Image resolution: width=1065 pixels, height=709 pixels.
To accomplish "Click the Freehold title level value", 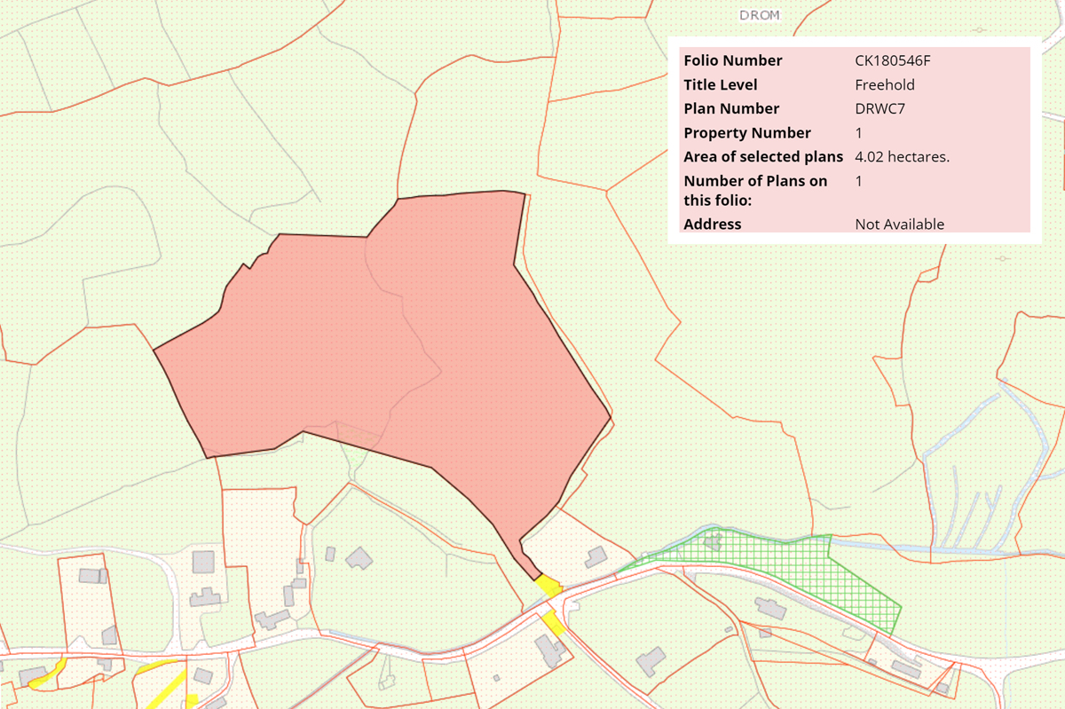I will pos(884,85).
